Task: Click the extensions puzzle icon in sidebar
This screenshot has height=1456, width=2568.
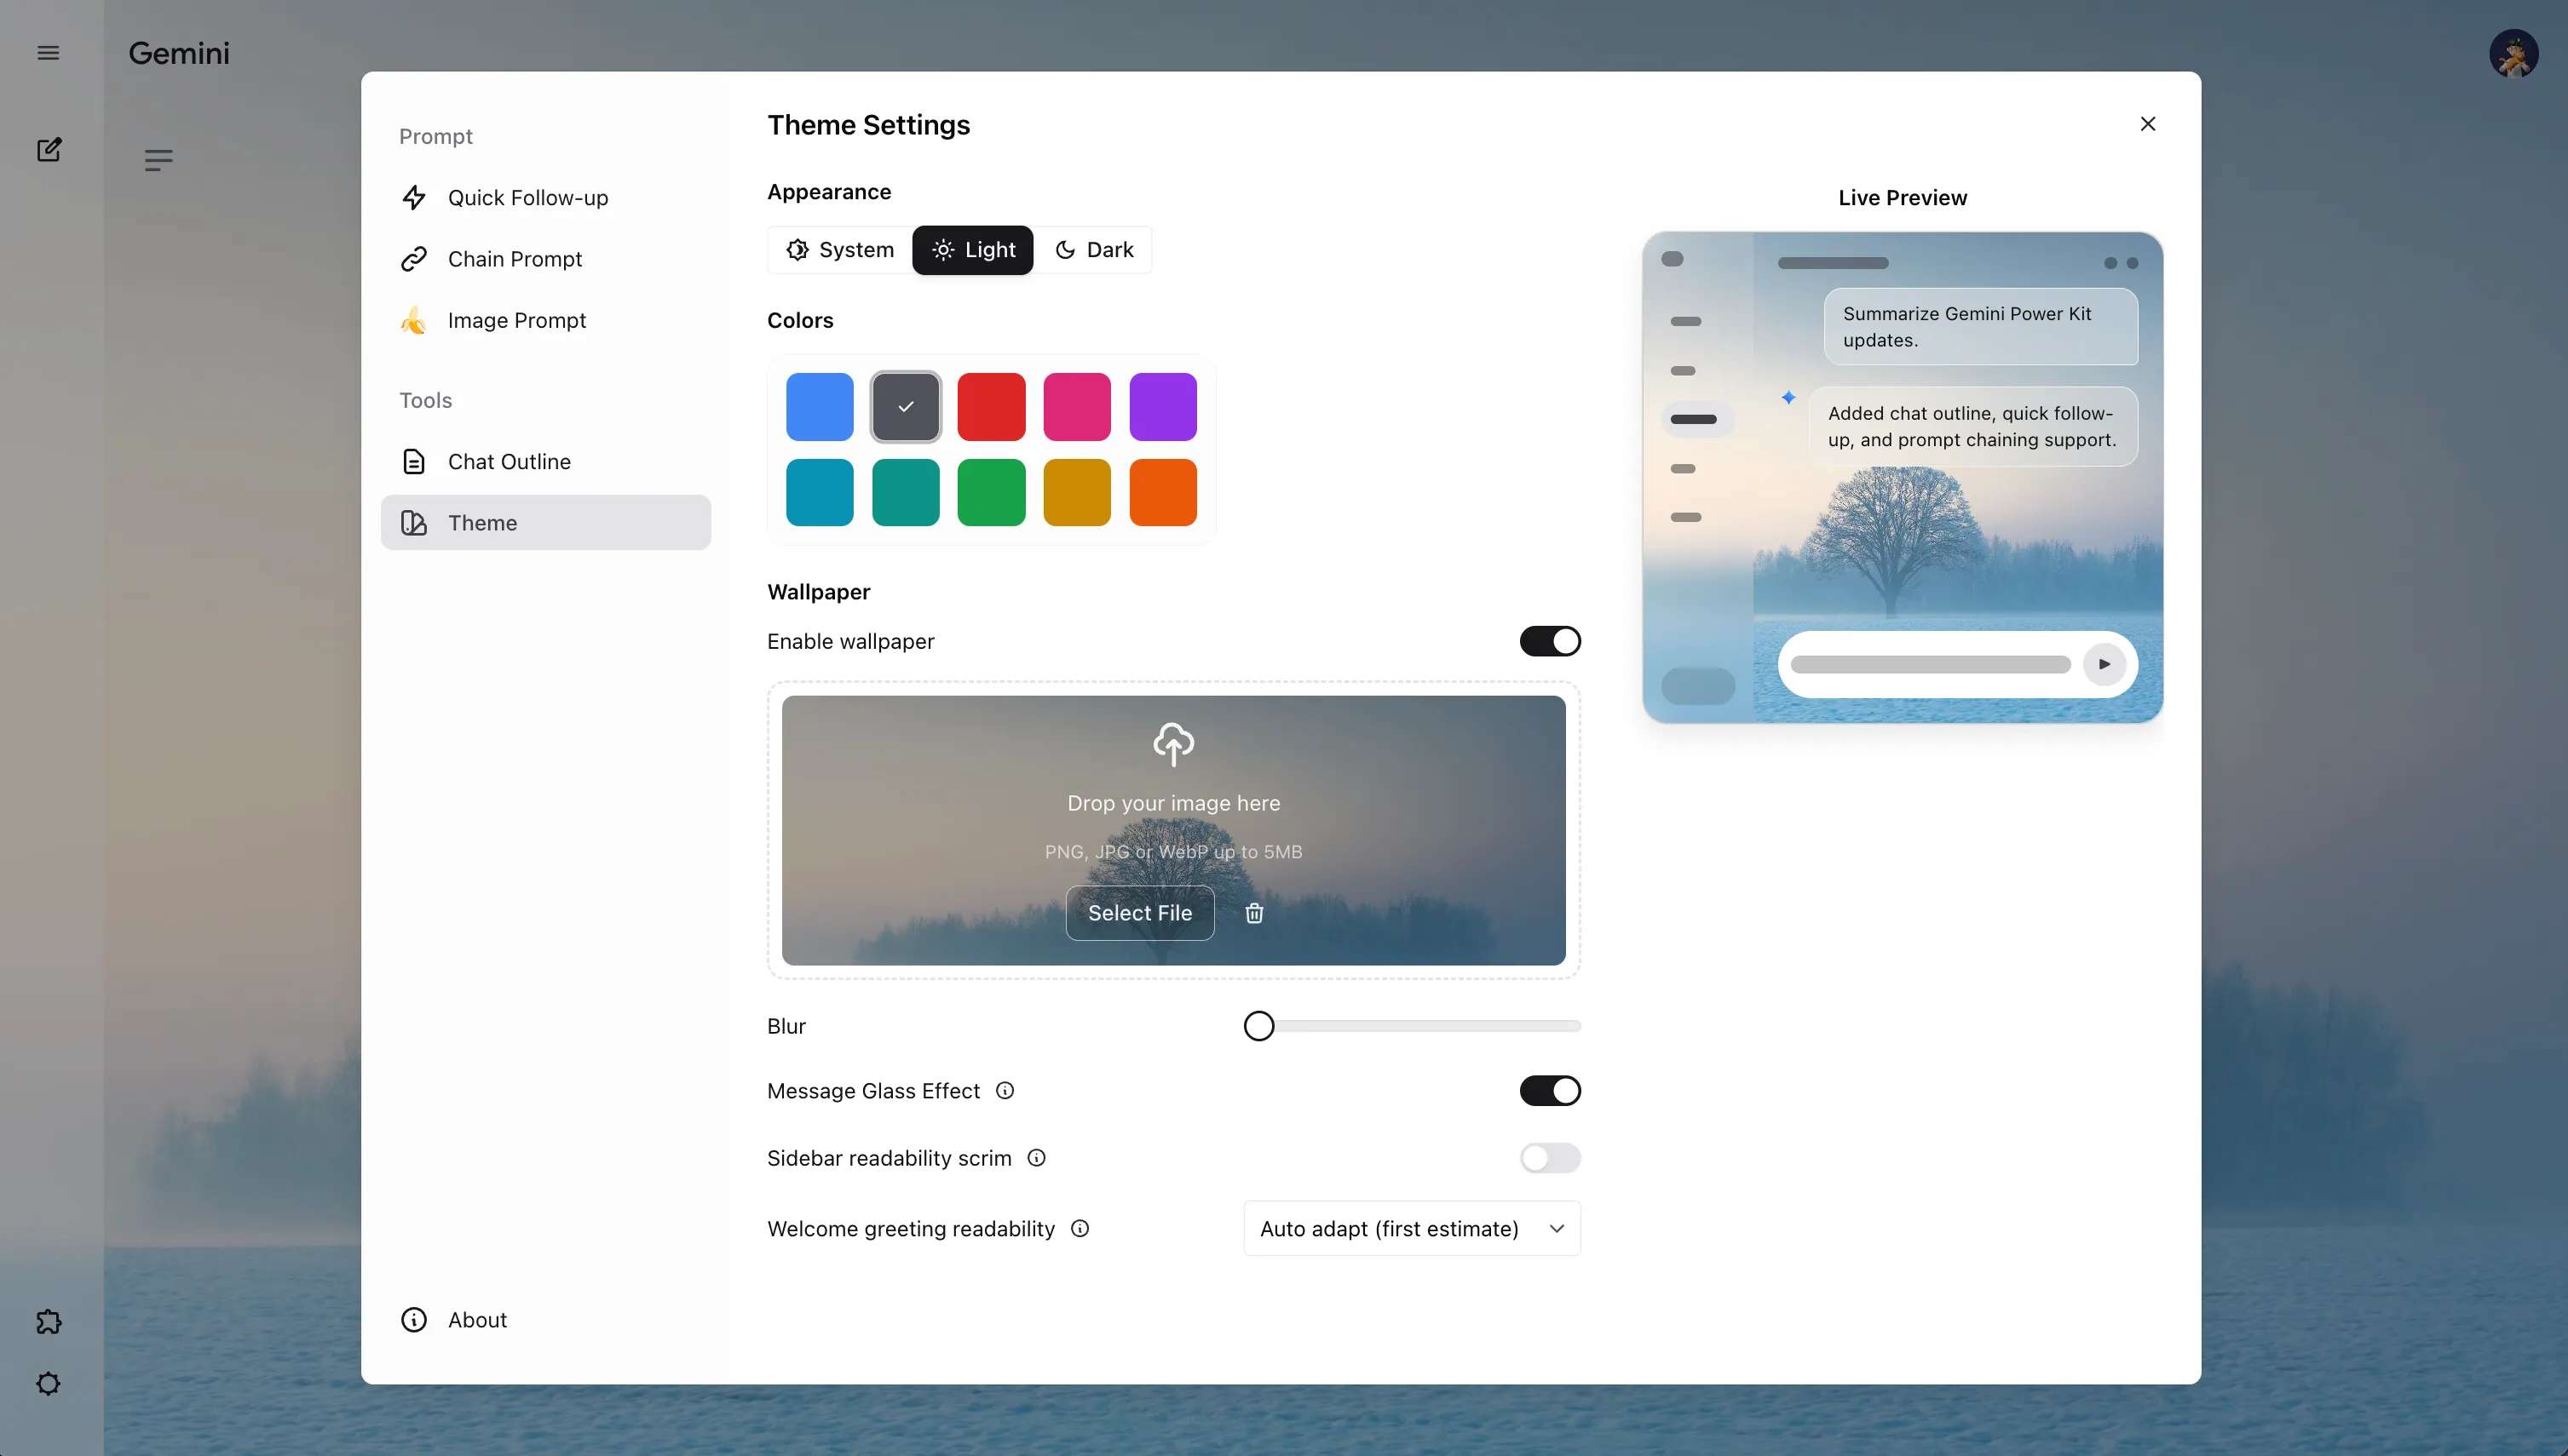Action: click(48, 1321)
